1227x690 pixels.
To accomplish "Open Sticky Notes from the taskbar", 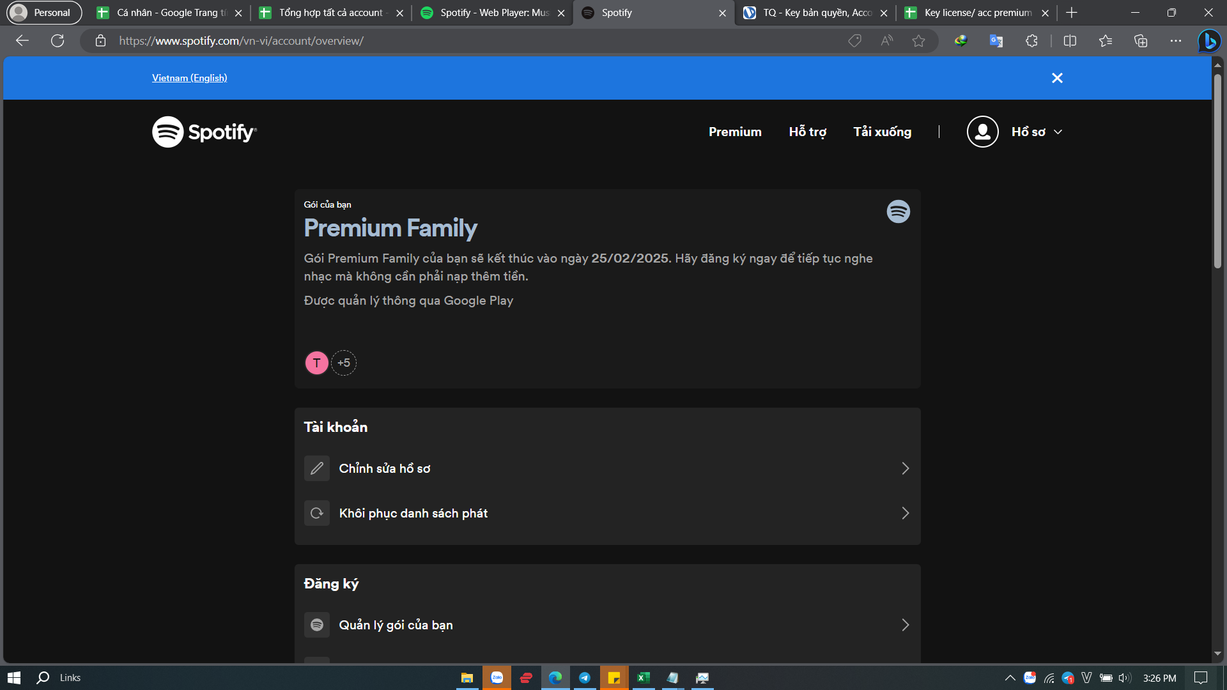I will point(613,678).
